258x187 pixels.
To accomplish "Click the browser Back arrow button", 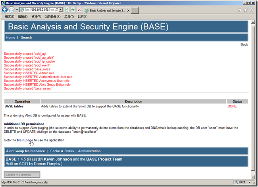I will (5, 10).
